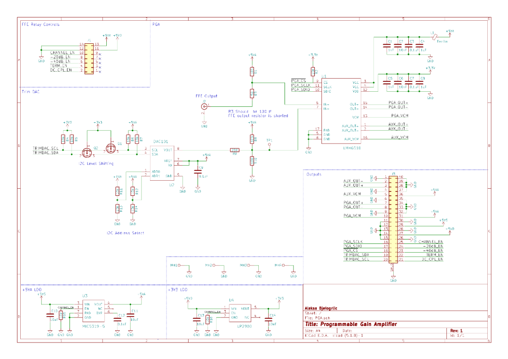
Task: Select mounting hole MH1
Action: coord(179,265)
